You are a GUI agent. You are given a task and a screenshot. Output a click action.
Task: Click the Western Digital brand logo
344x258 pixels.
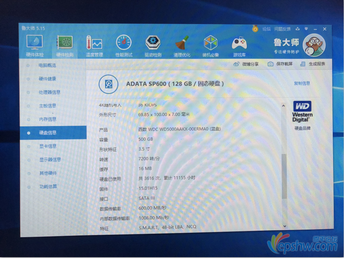tap(302, 112)
